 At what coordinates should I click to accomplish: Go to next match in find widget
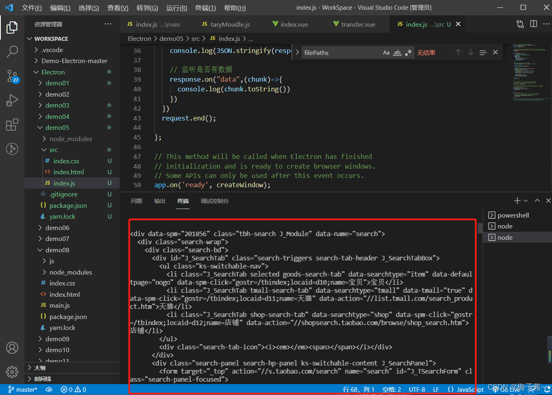pyautogui.click(x=471, y=53)
